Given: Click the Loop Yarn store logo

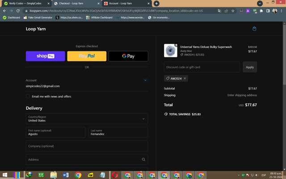Looking at the screenshot, I should [36, 29].
